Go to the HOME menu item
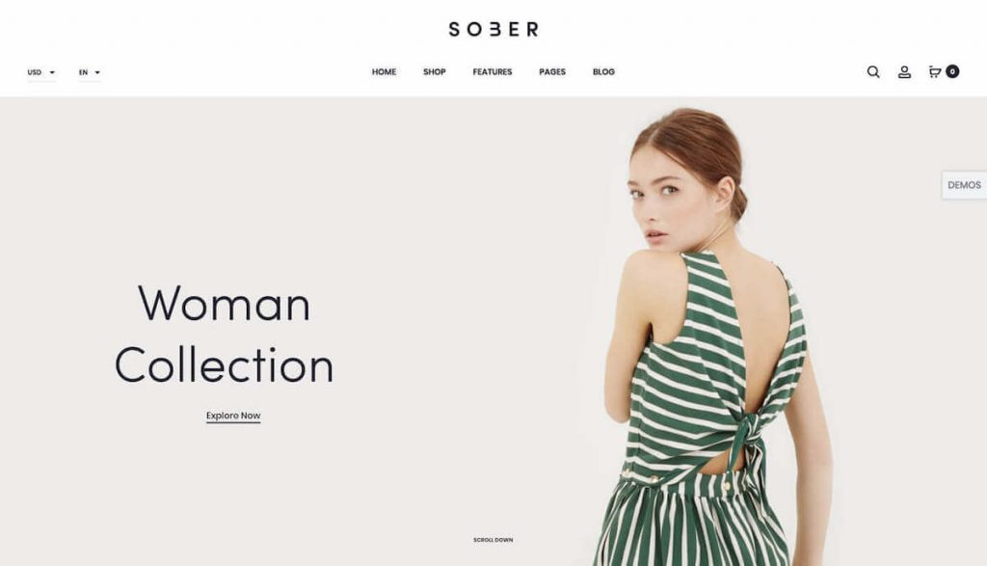The width and height of the screenshot is (987, 566). pos(384,71)
